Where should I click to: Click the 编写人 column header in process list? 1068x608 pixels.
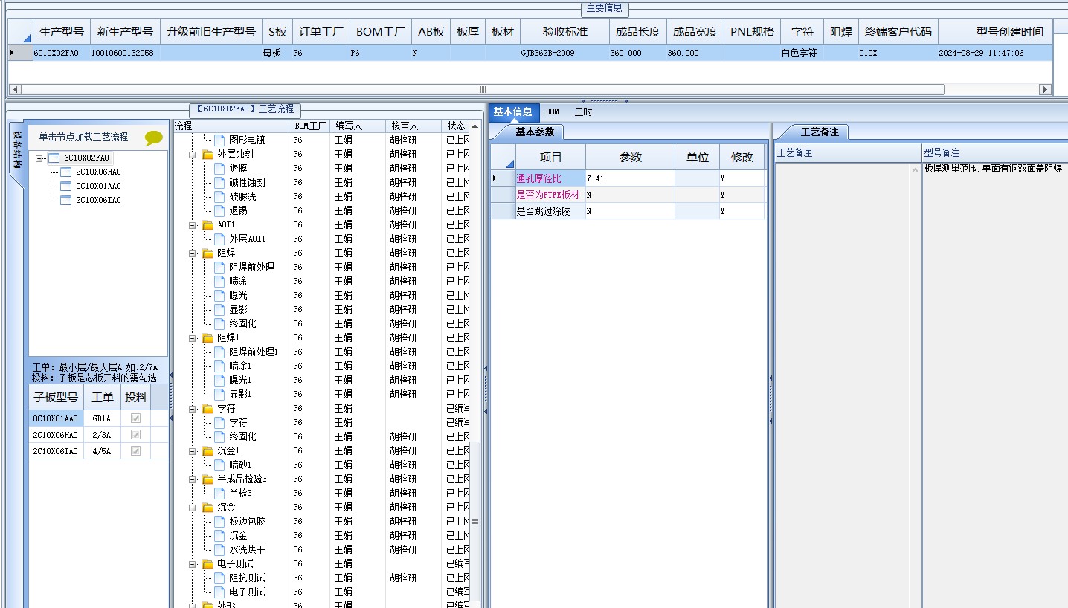pyautogui.click(x=358, y=126)
